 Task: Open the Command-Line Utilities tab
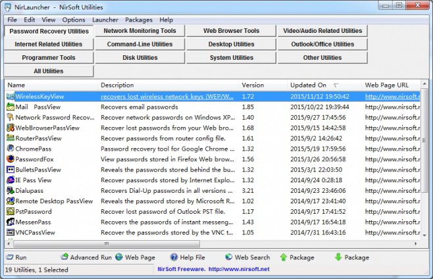140,44
